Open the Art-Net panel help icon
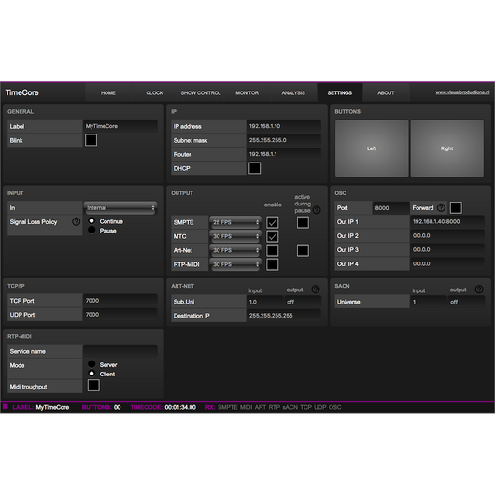Screen dimensions: 495x495 tap(316, 290)
